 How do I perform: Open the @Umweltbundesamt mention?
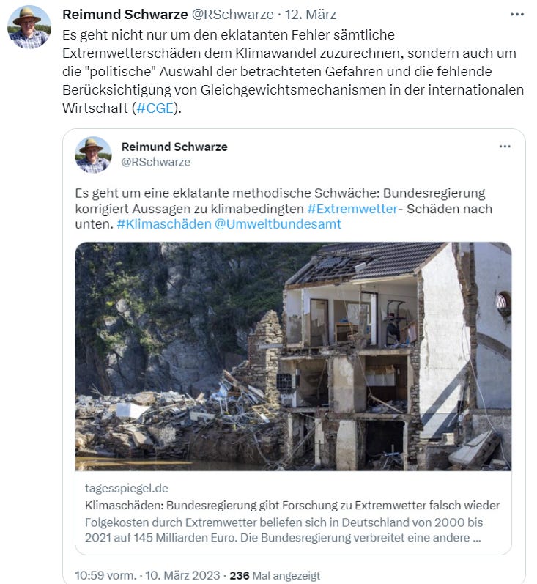click(x=278, y=224)
